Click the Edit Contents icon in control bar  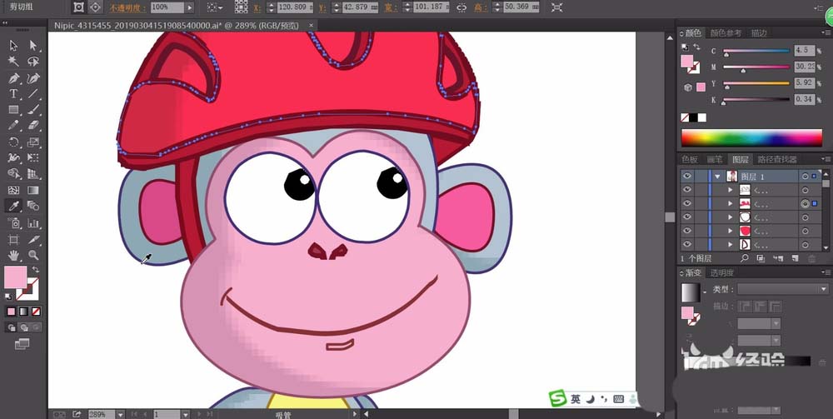(95, 7)
